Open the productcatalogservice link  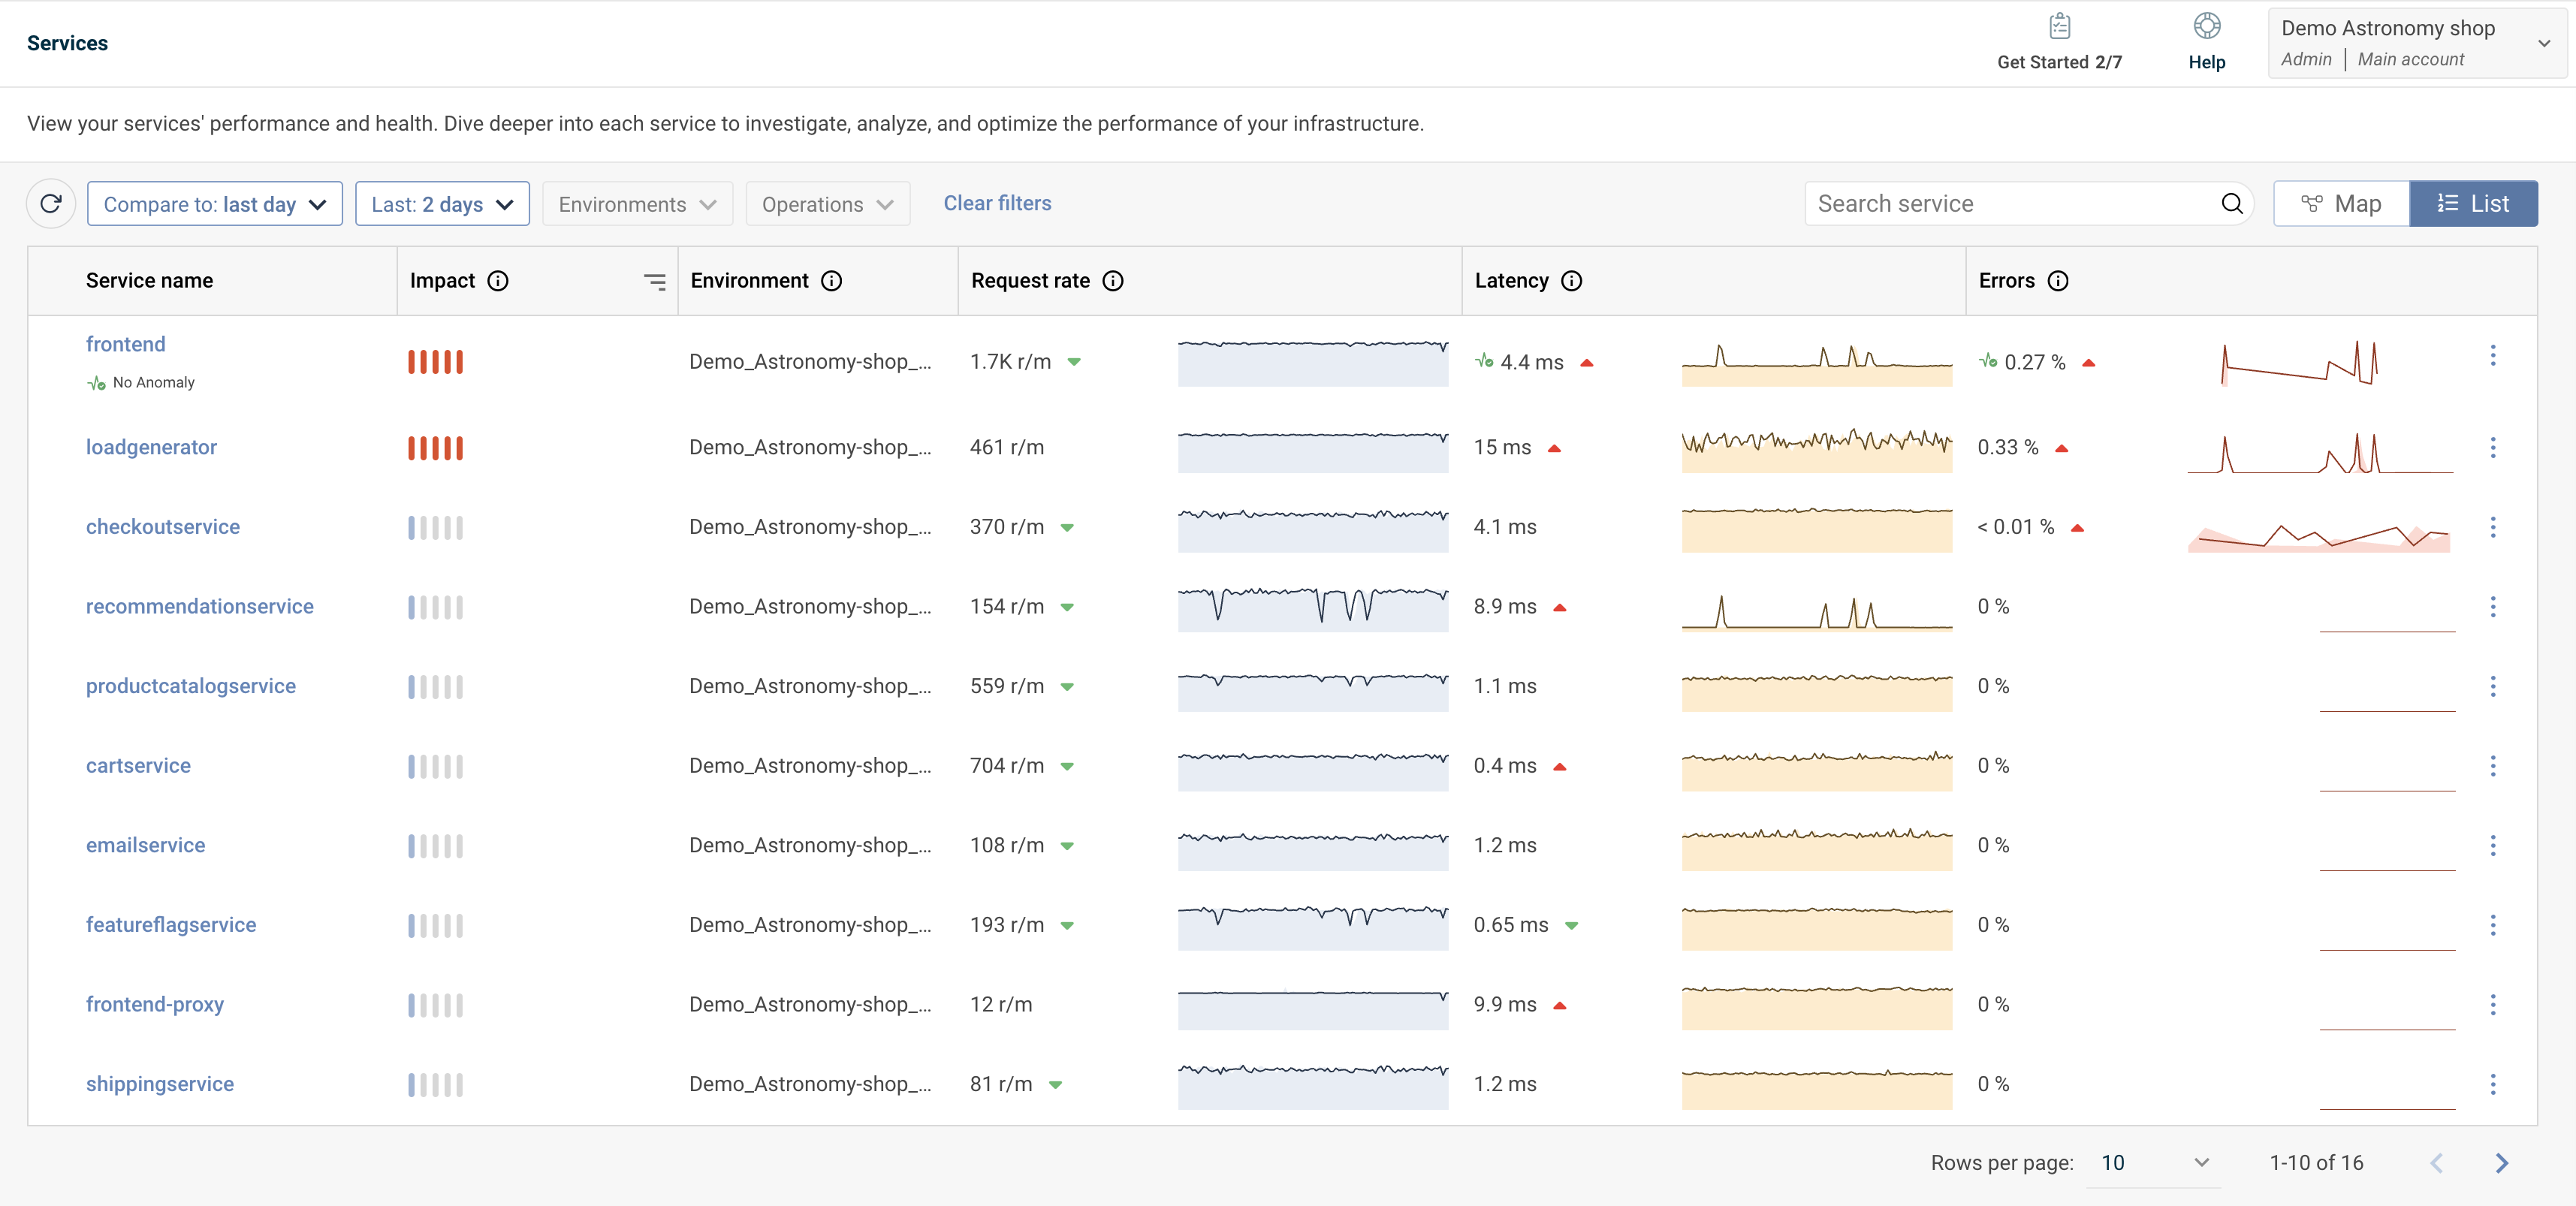[191, 686]
